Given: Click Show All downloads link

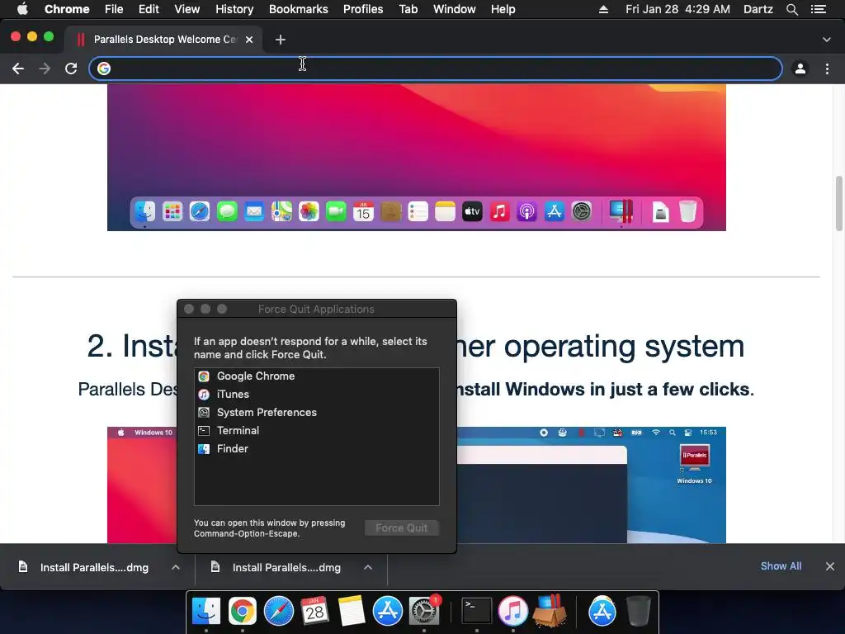Looking at the screenshot, I should (x=781, y=566).
